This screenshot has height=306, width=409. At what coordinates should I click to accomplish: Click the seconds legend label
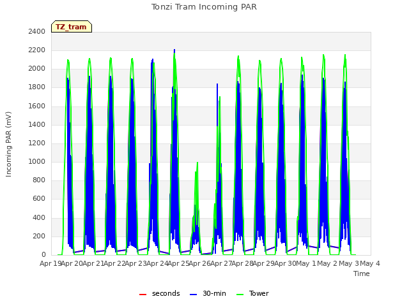tap(166, 293)
